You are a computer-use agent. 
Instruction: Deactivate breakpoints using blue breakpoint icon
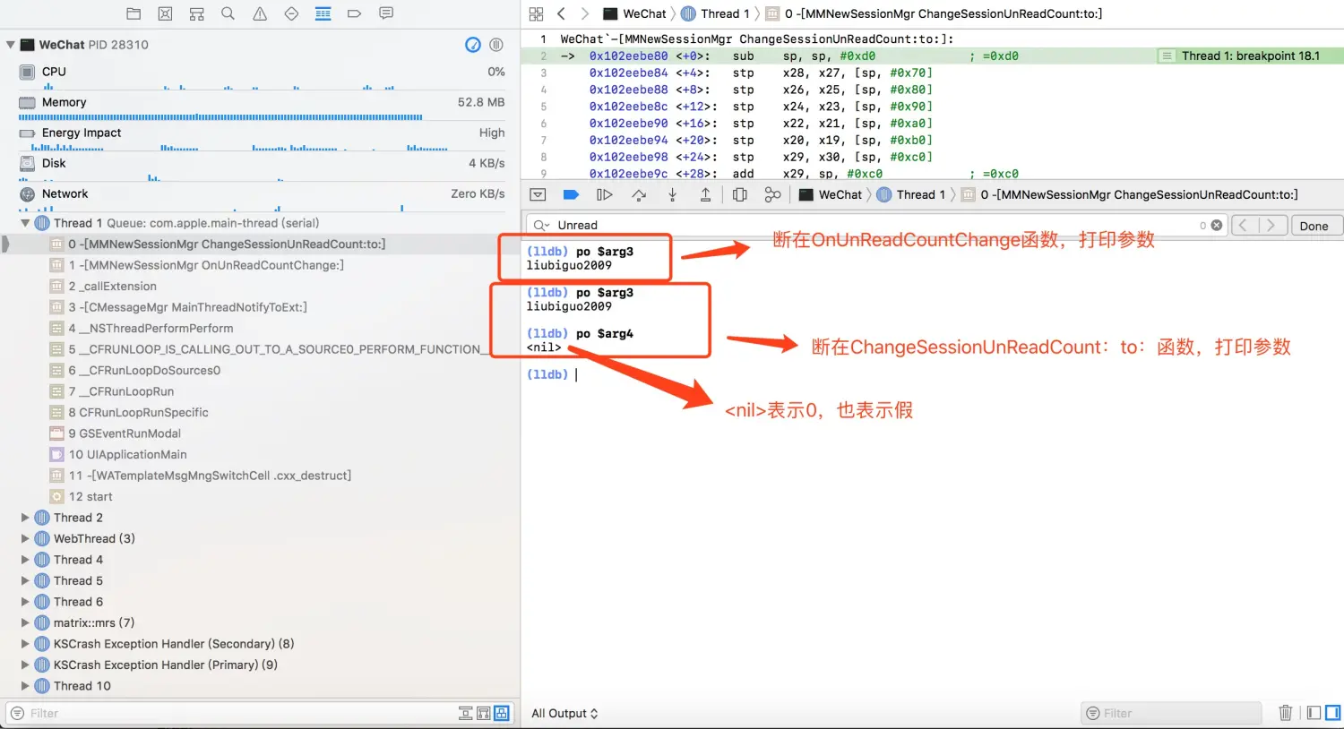pos(571,194)
